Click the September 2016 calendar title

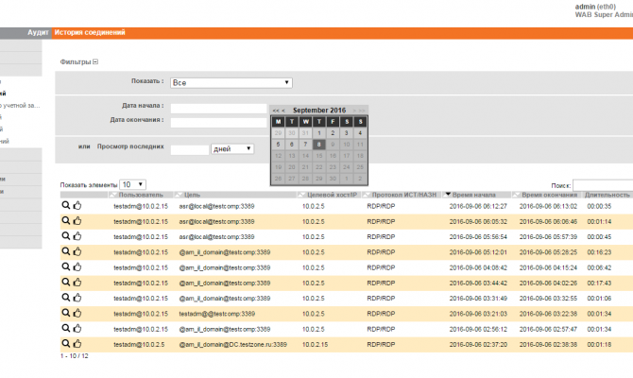click(319, 111)
